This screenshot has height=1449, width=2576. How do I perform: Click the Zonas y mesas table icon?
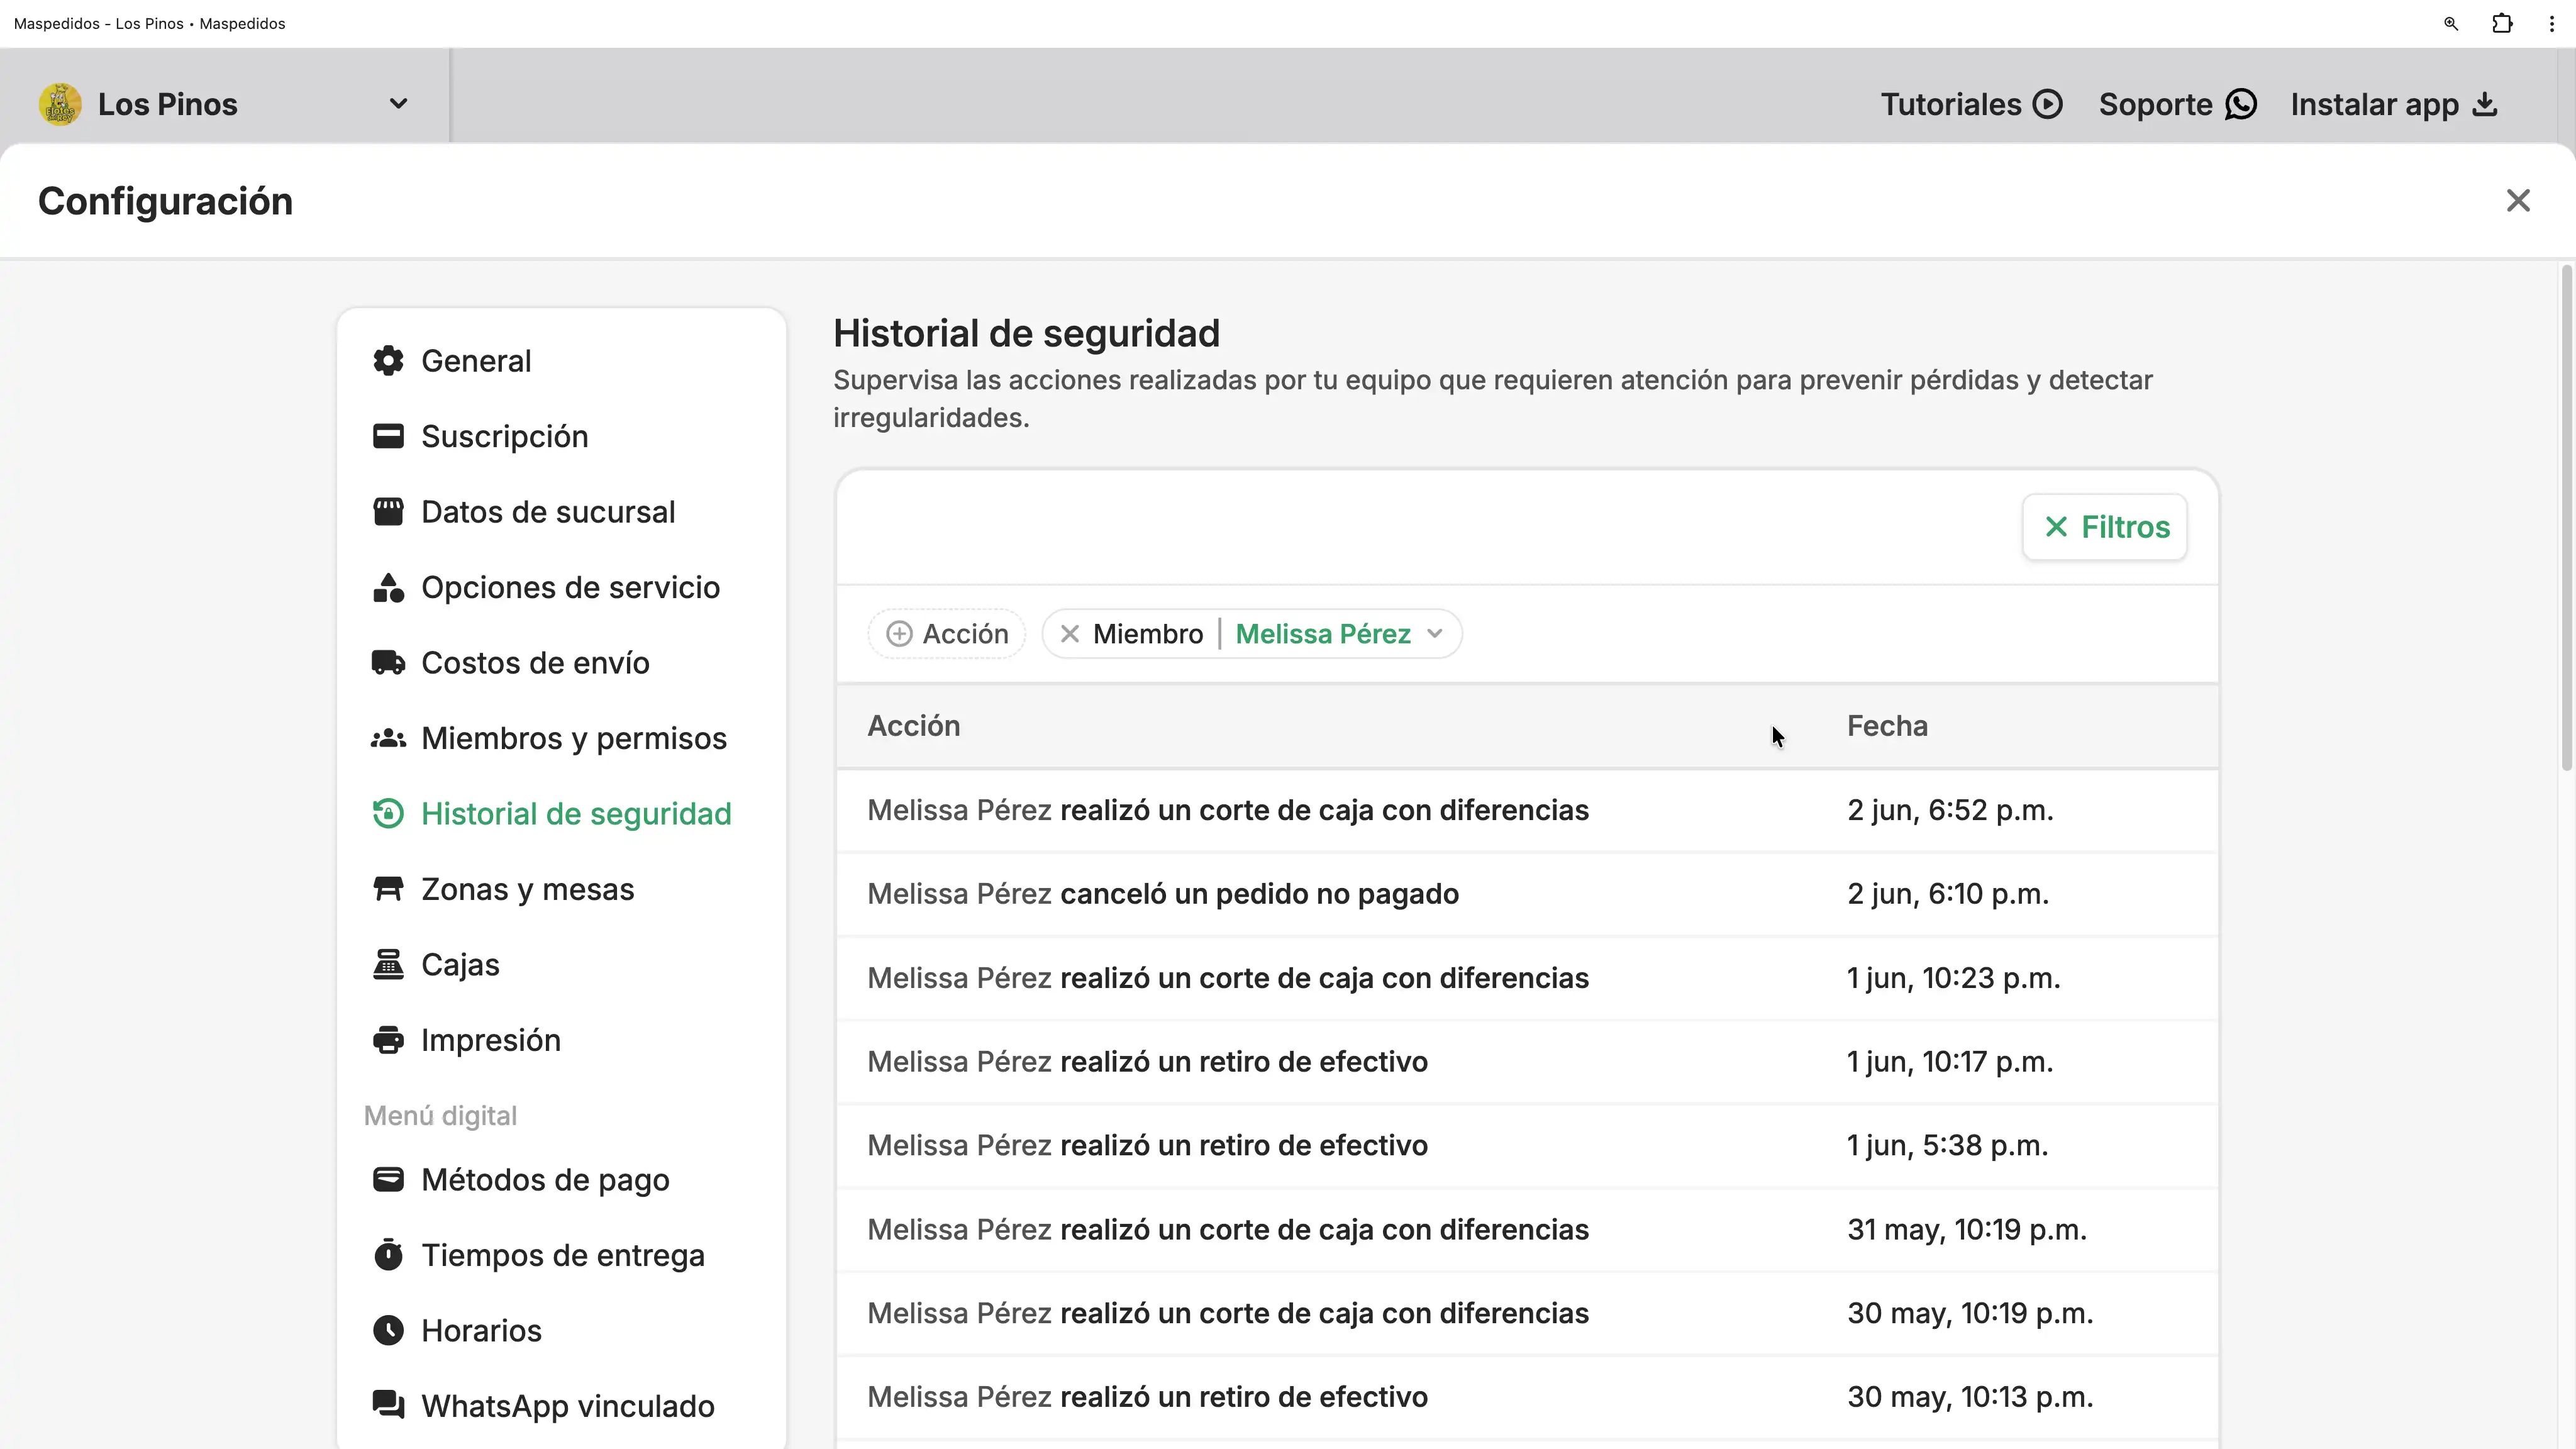click(x=388, y=889)
